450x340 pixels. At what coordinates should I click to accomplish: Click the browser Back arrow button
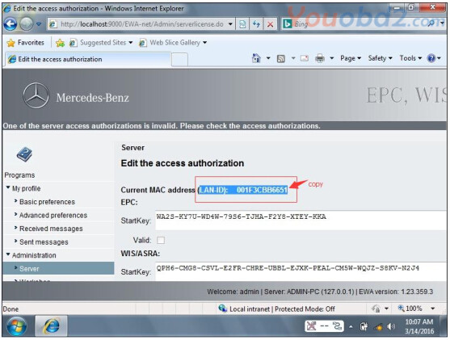(x=11, y=24)
